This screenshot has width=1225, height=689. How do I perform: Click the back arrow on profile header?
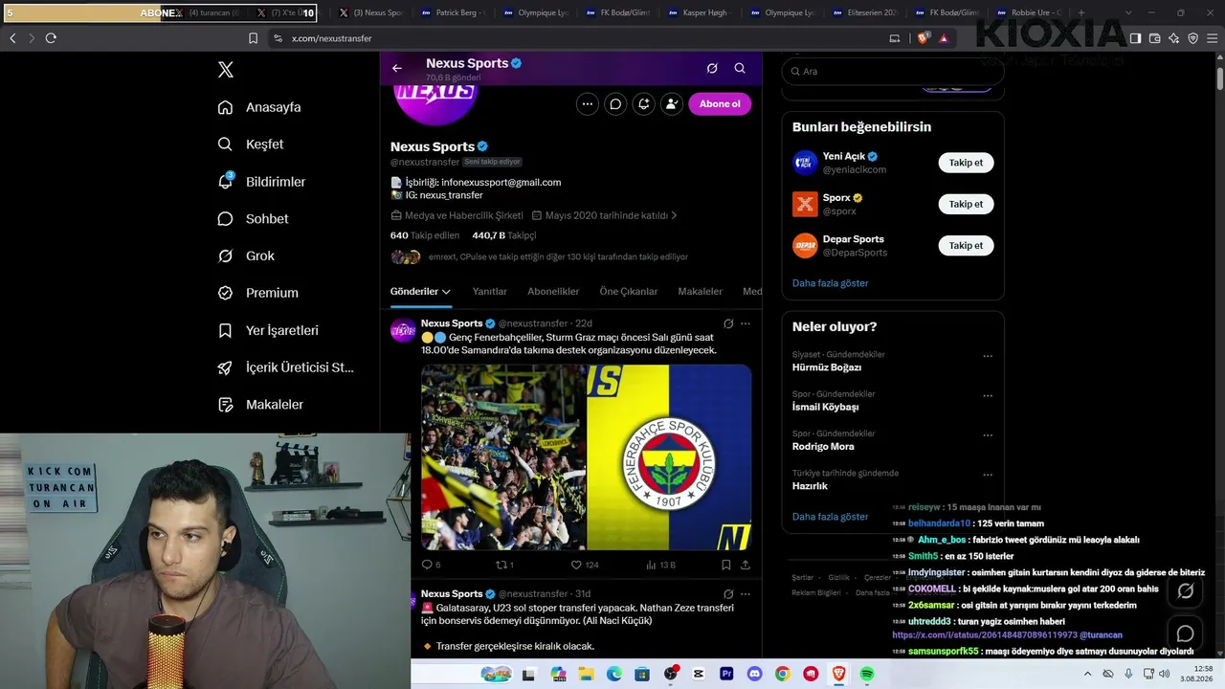(397, 68)
